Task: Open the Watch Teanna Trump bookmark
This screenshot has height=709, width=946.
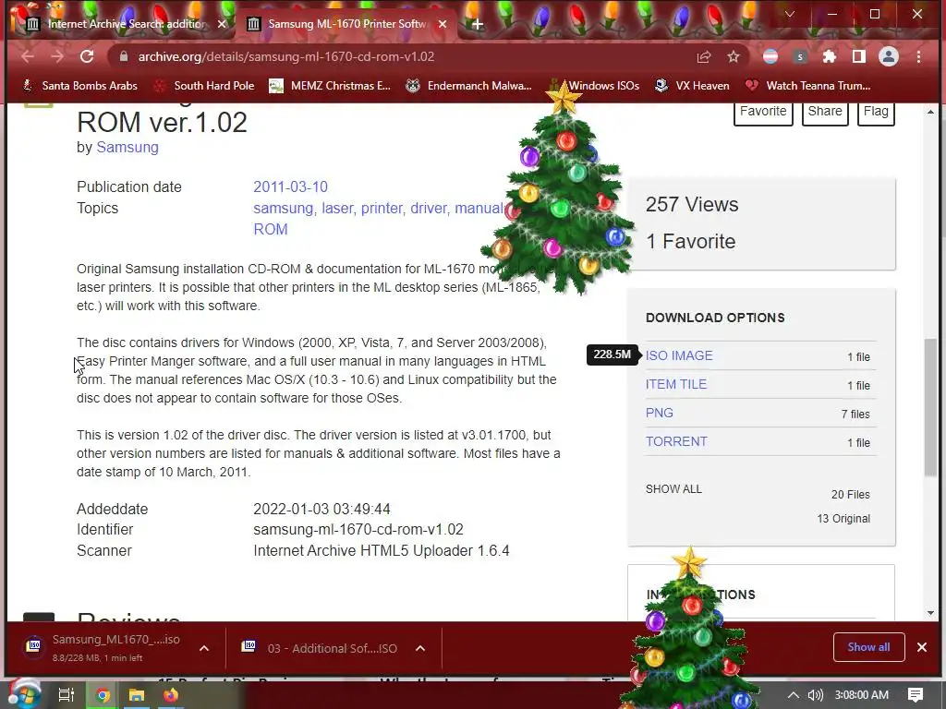Action: click(807, 86)
